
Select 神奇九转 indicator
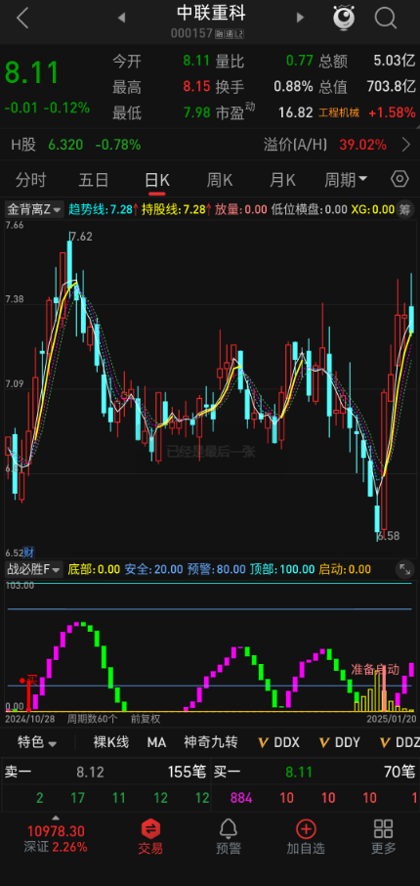[211, 742]
